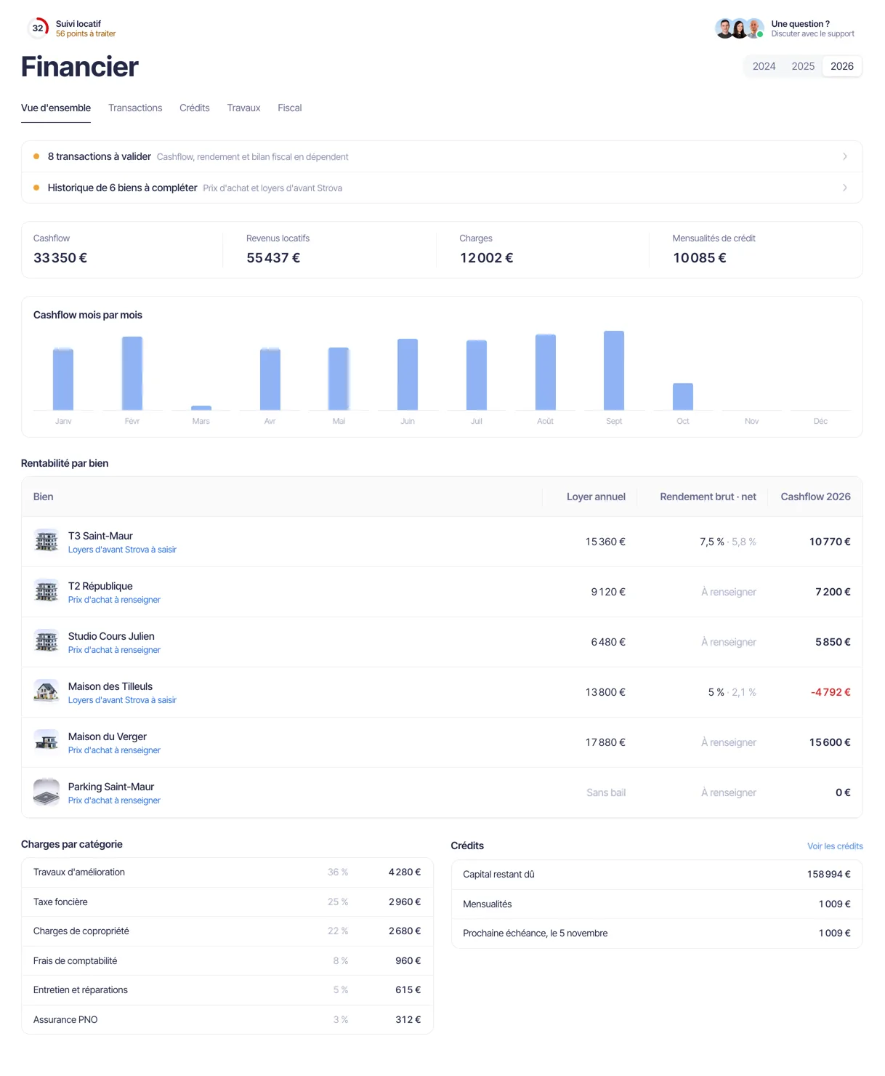Click the 7,5 % rendement for T3 Saint-Maur
The image size is (885, 1076).
point(712,542)
